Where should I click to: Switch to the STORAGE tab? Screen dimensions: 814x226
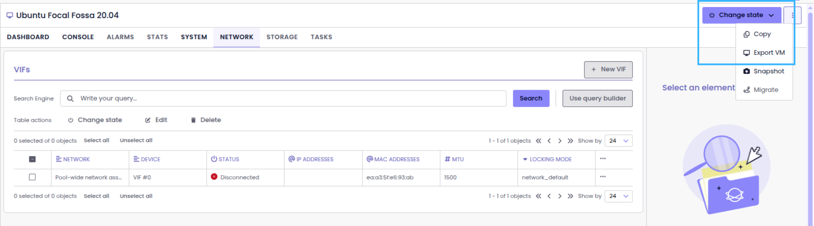click(282, 37)
